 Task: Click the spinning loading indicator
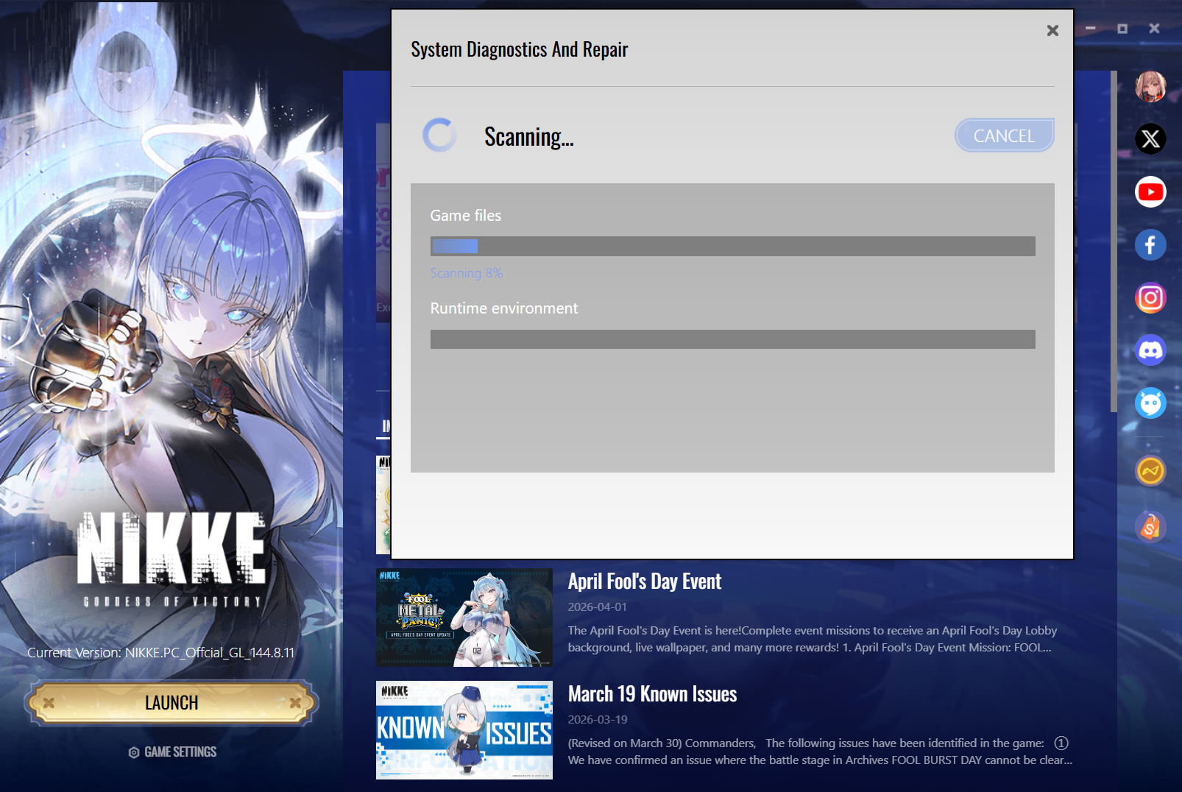pyautogui.click(x=440, y=135)
